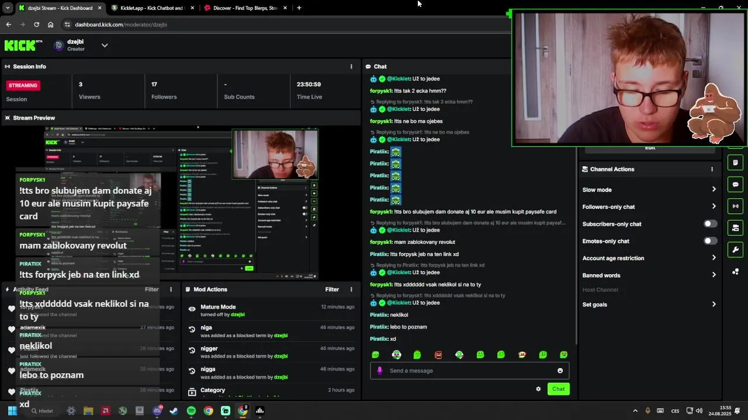Toggle Emotes-only chat switch

pos(710,241)
